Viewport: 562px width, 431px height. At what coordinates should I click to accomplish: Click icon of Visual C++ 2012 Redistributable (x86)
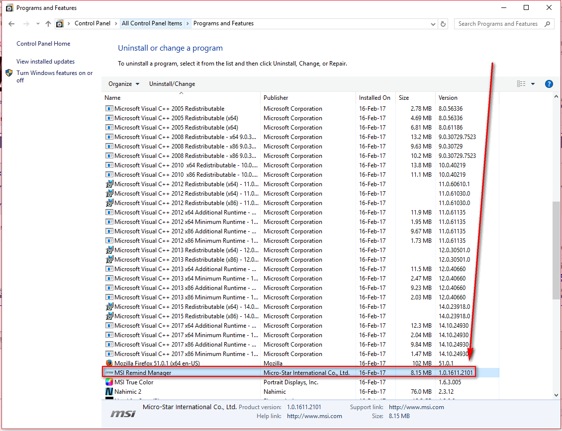point(109,203)
